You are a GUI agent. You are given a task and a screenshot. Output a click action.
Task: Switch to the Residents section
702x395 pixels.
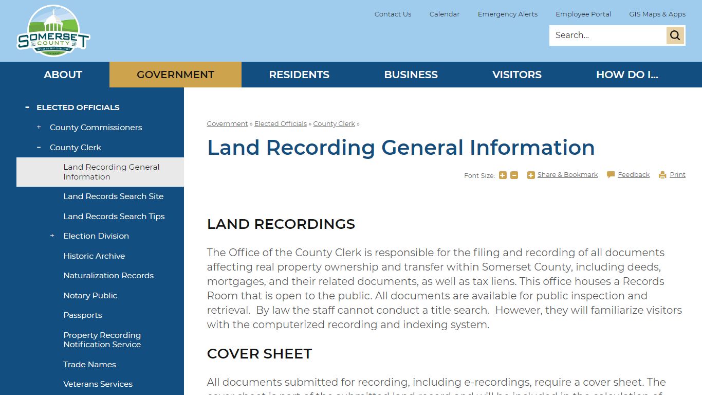(299, 75)
